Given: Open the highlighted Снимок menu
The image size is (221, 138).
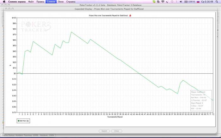Looking at the screenshot, I should (x=51, y=2).
